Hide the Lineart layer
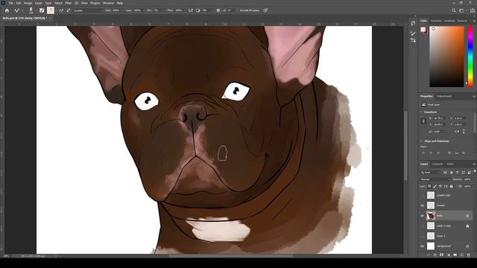 point(422,205)
